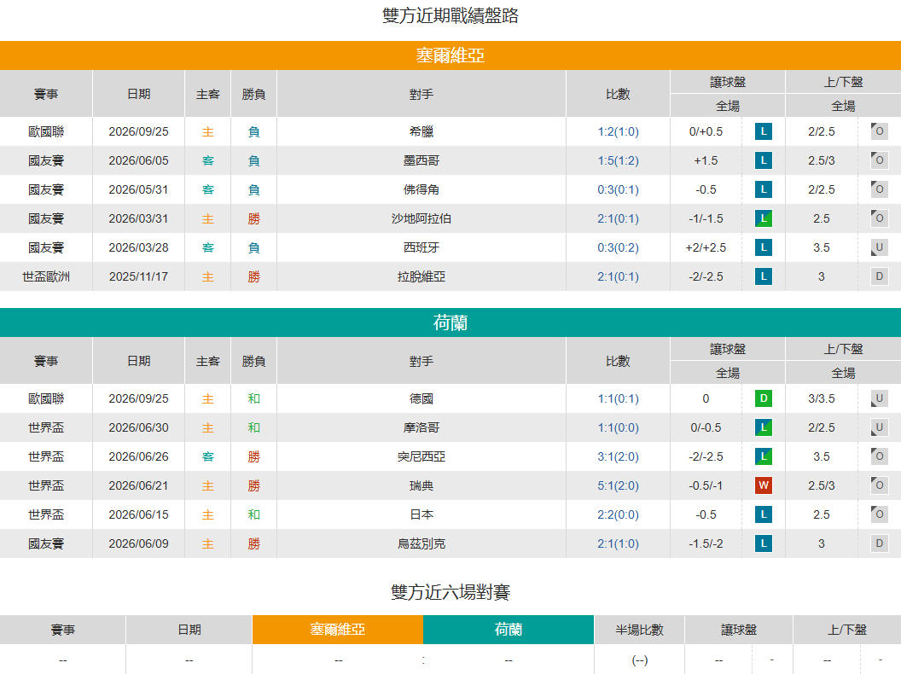Open the 2:1(0:1) score against 拉脫維亞
Image resolution: width=901 pixels, height=674 pixels.
tap(618, 276)
